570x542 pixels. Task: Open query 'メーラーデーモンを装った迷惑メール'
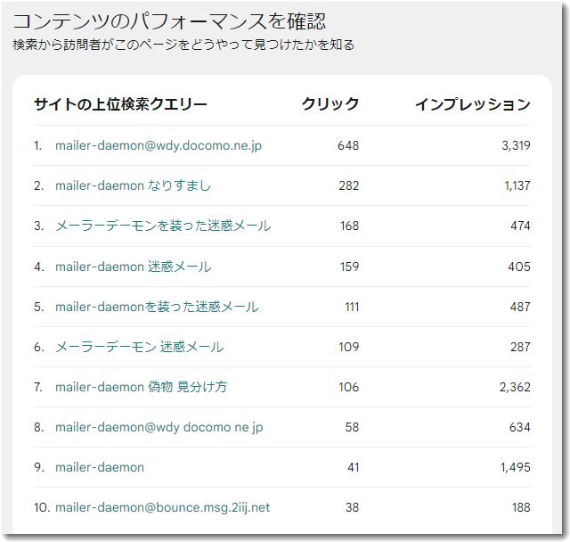[163, 226]
